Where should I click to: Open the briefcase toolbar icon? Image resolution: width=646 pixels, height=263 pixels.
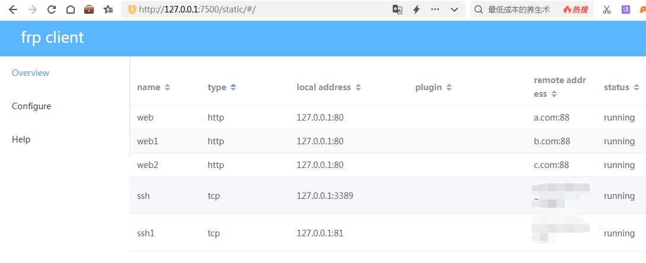(89, 9)
